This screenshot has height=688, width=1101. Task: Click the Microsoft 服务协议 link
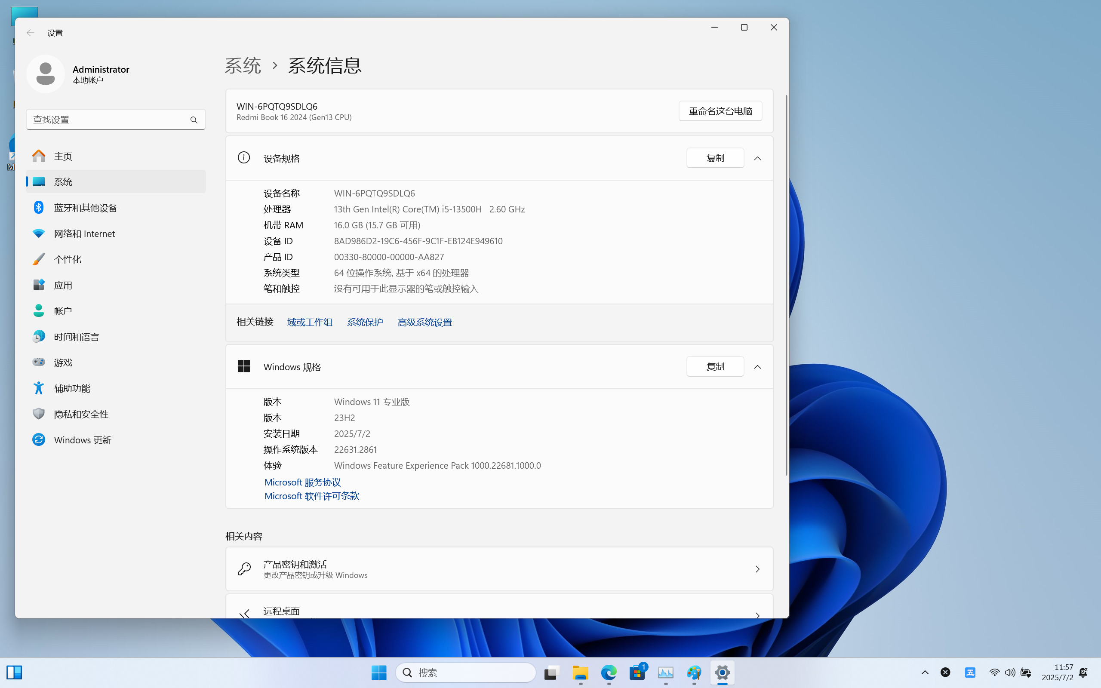302,482
